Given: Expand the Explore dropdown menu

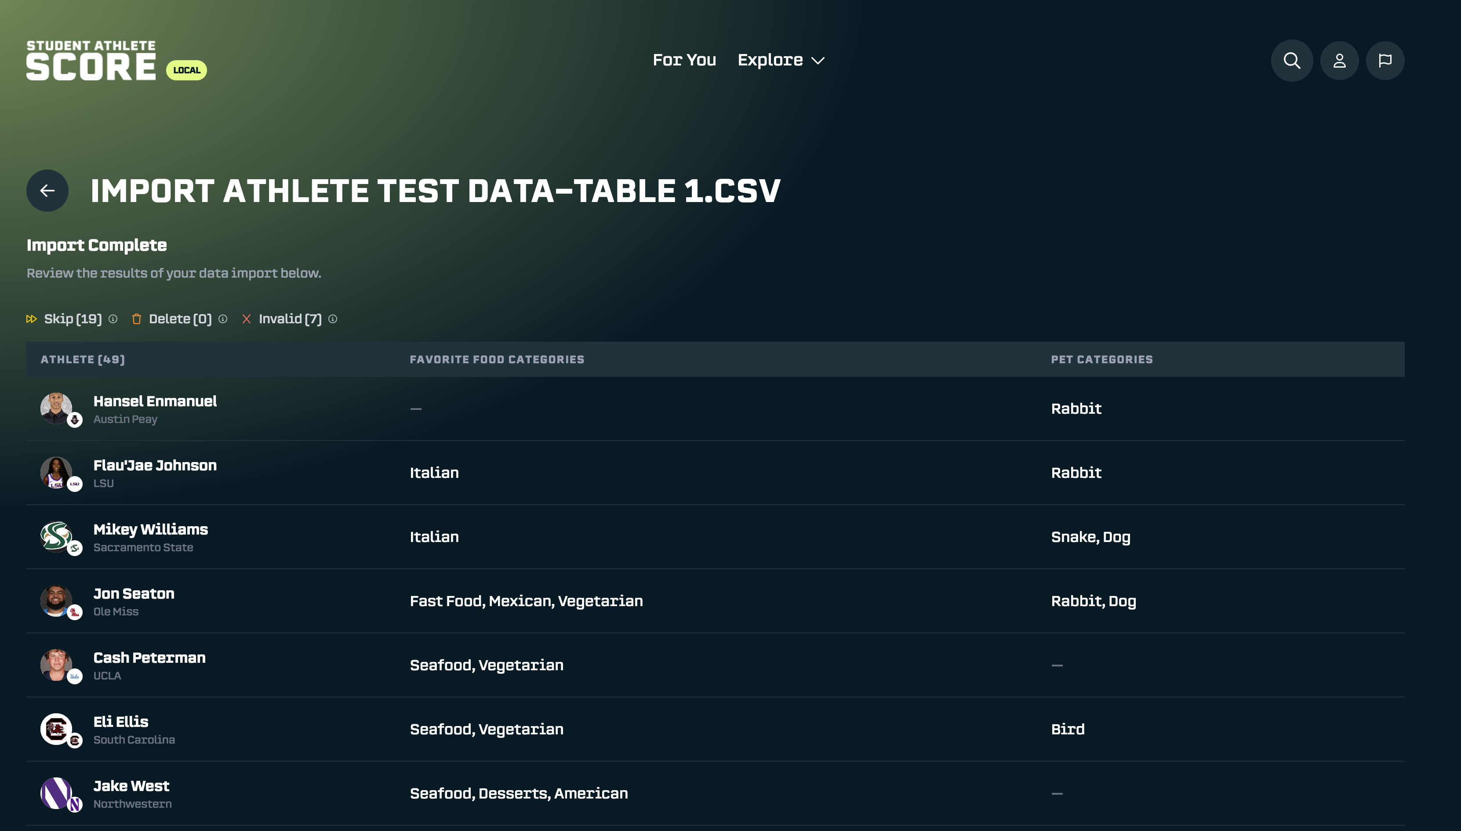Looking at the screenshot, I should pyautogui.click(x=780, y=60).
